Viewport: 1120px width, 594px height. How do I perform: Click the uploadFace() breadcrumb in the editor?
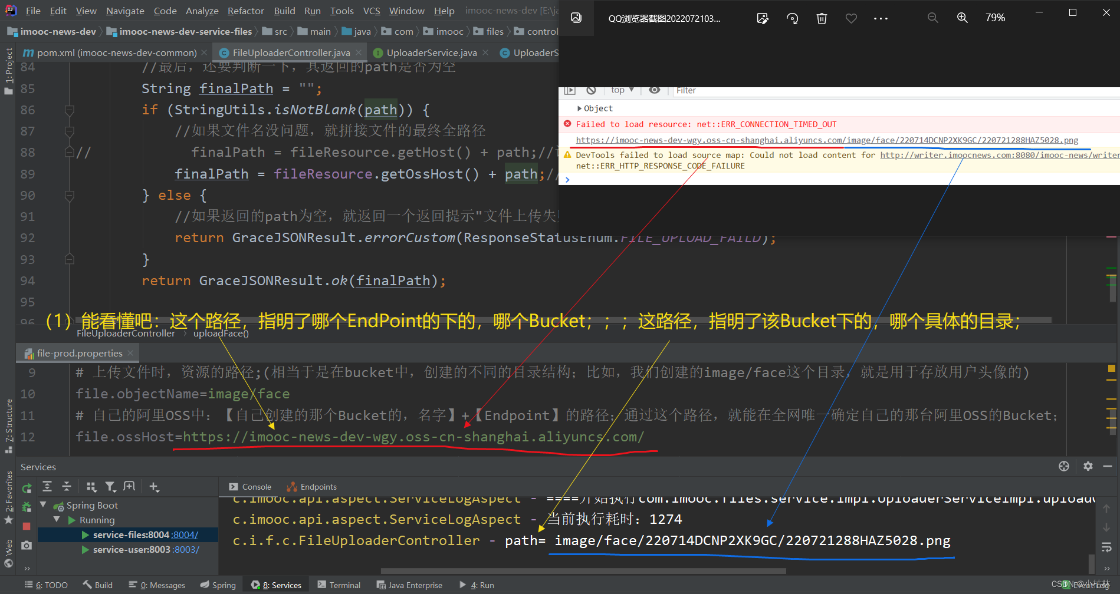221,334
